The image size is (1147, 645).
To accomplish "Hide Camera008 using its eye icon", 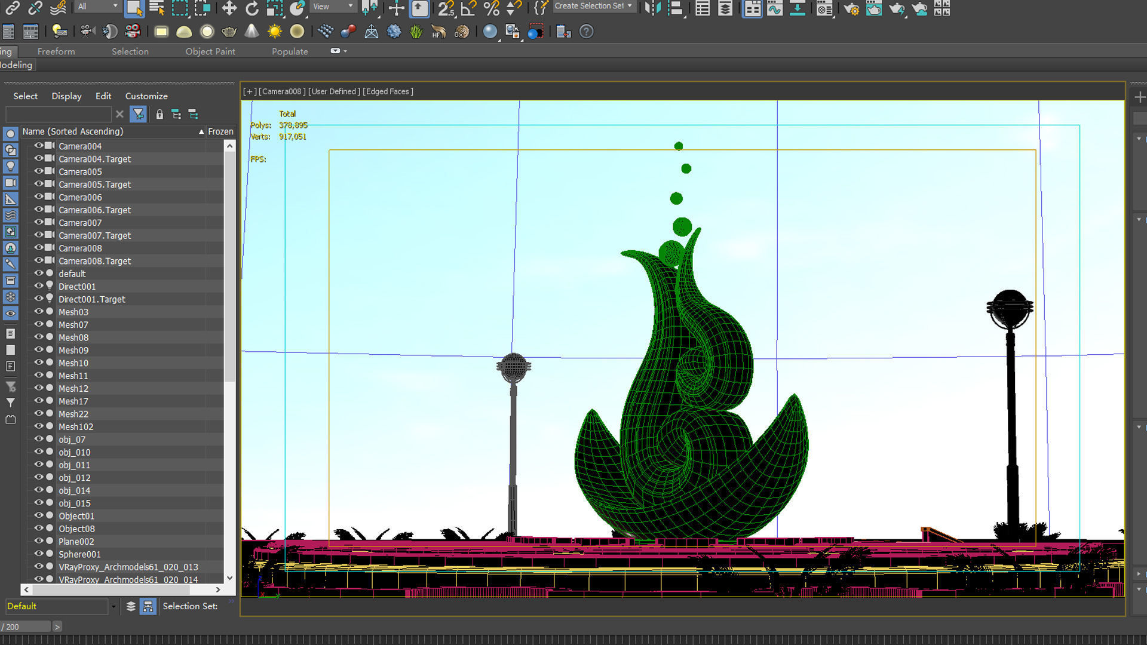I will click(x=39, y=247).
